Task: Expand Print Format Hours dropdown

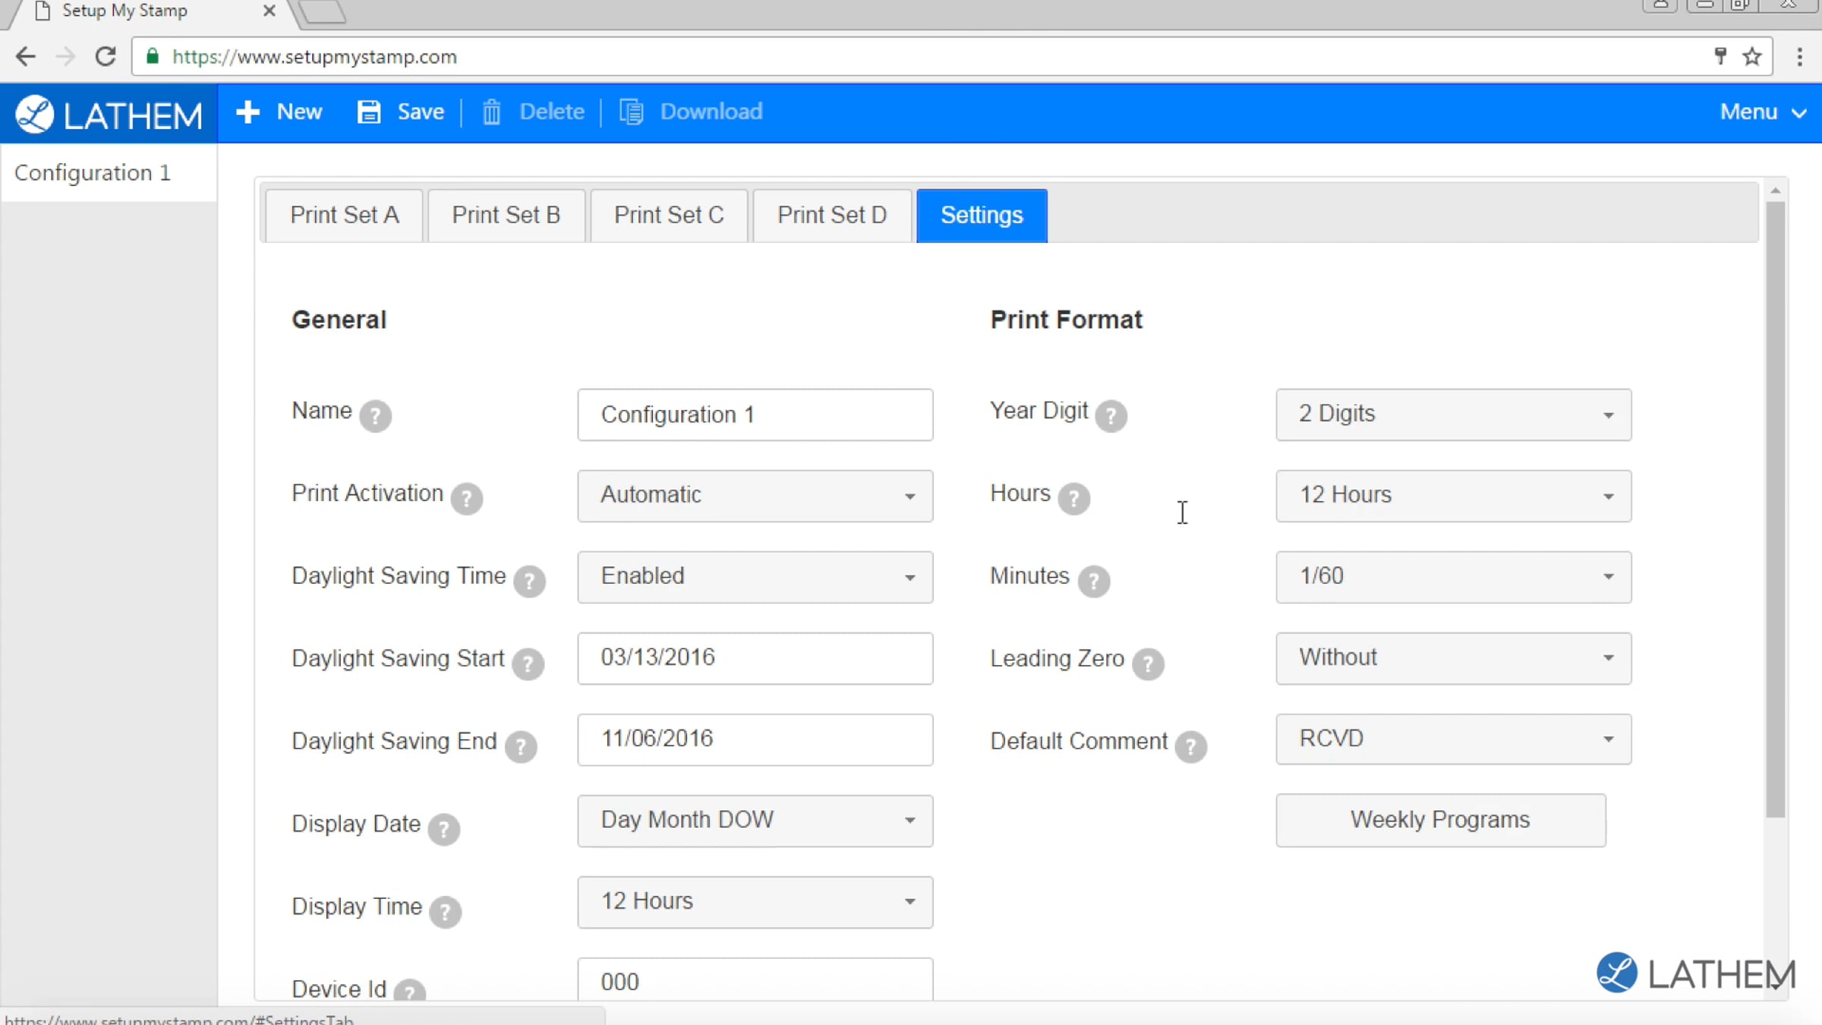Action: click(x=1453, y=495)
